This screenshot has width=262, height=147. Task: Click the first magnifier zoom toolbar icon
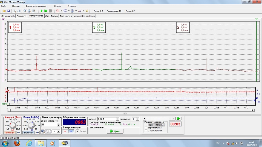pos(25,11)
